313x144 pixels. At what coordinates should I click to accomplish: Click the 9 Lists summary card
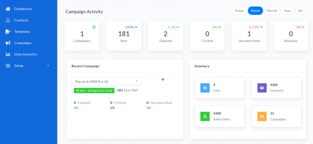[x=219, y=88]
